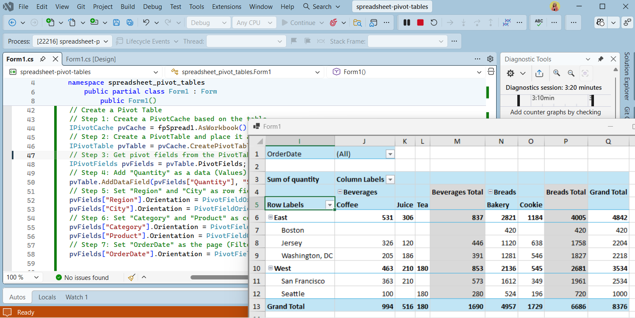Collapse the East region group

click(x=270, y=217)
